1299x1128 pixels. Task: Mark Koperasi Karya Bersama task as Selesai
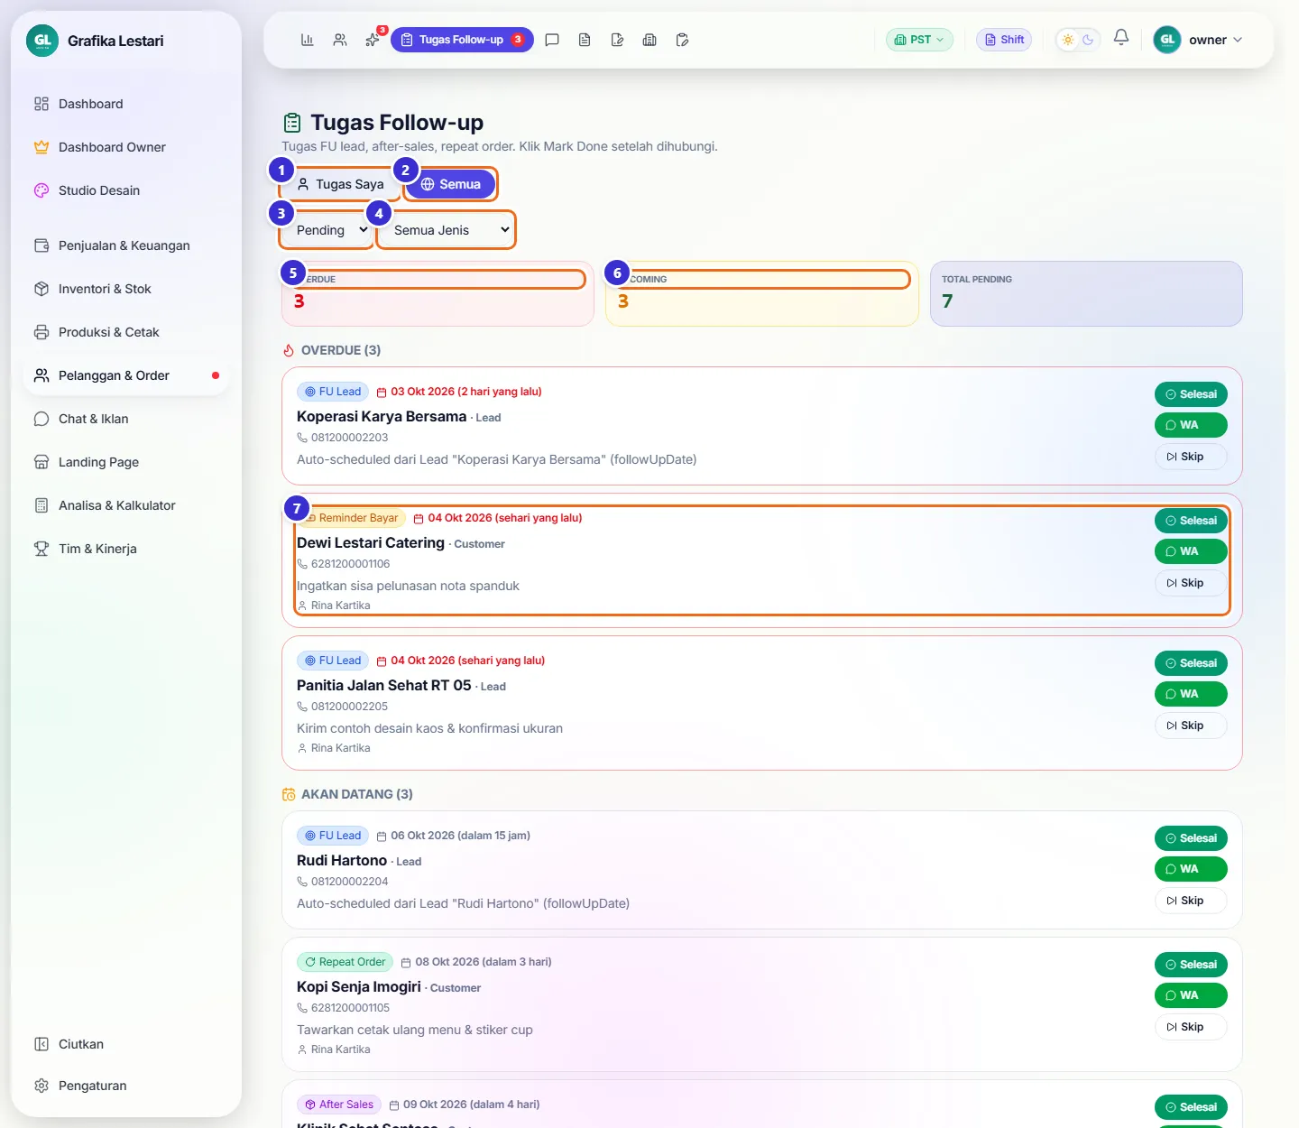tap(1191, 394)
